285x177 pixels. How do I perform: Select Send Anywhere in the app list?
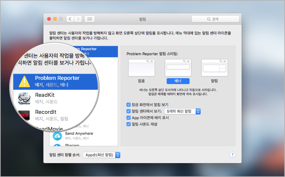pos(83,136)
